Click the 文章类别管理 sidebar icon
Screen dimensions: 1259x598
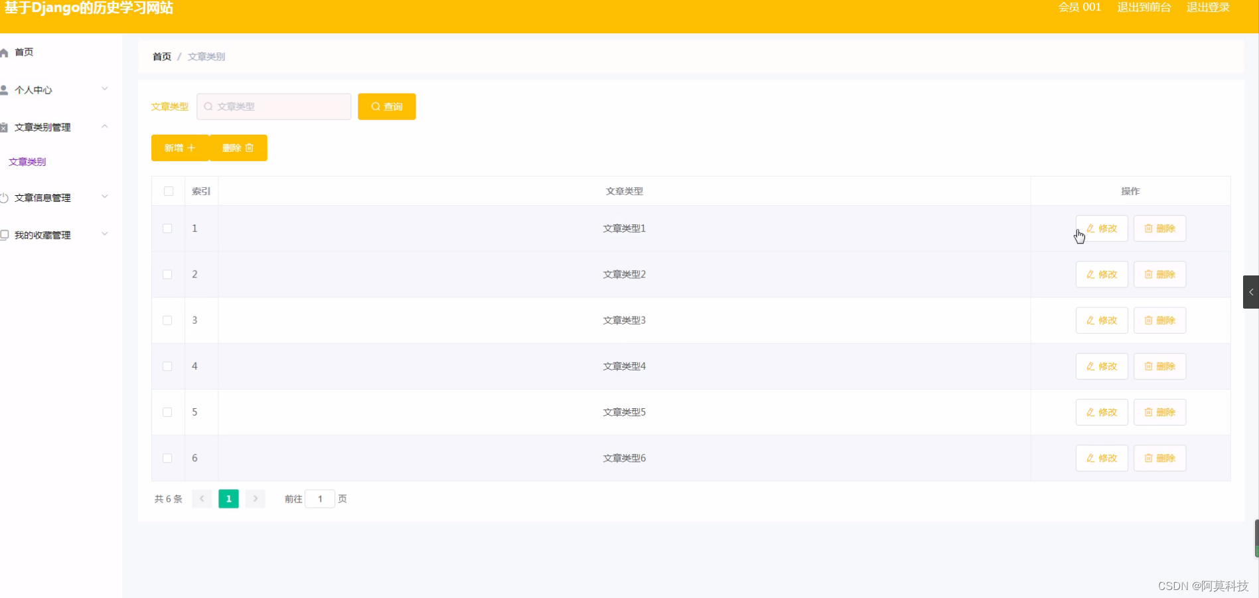[x=4, y=127]
